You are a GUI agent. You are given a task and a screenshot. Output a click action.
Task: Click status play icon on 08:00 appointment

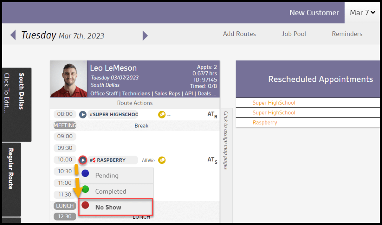coord(83,114)
